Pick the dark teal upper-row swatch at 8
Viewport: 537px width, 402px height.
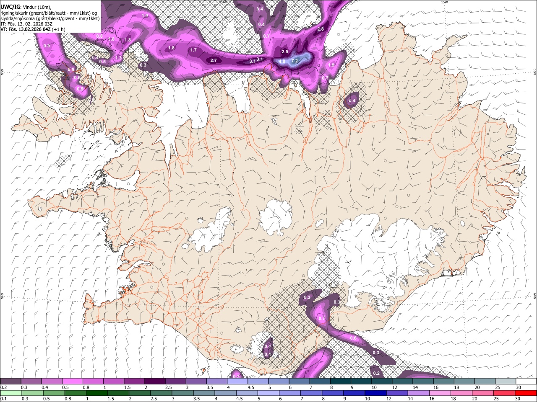(341, 381)
